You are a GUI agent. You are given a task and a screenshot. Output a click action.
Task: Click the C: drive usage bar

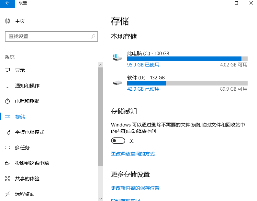[187, 59]
